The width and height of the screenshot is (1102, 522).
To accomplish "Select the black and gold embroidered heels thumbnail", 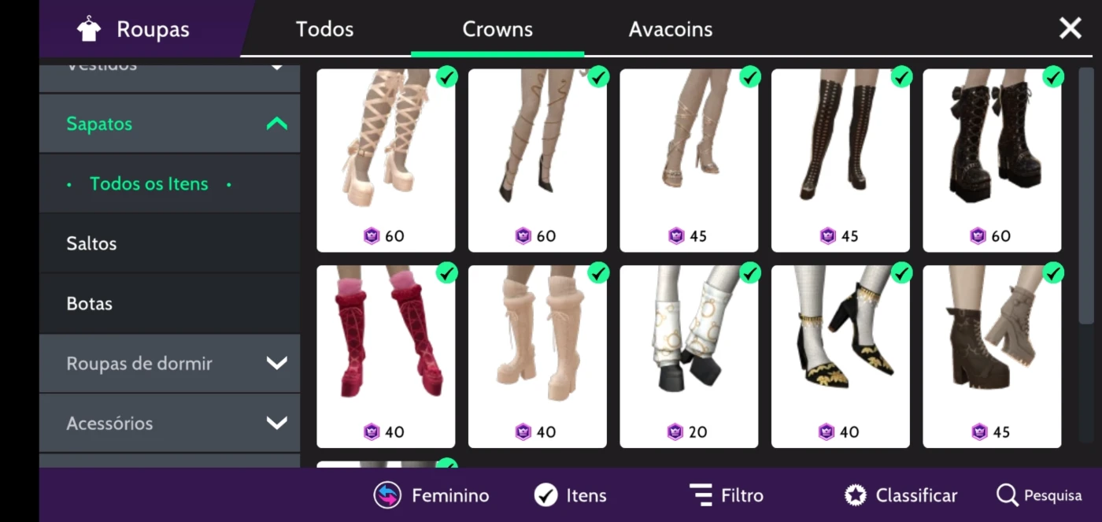I will pos(840,357).
